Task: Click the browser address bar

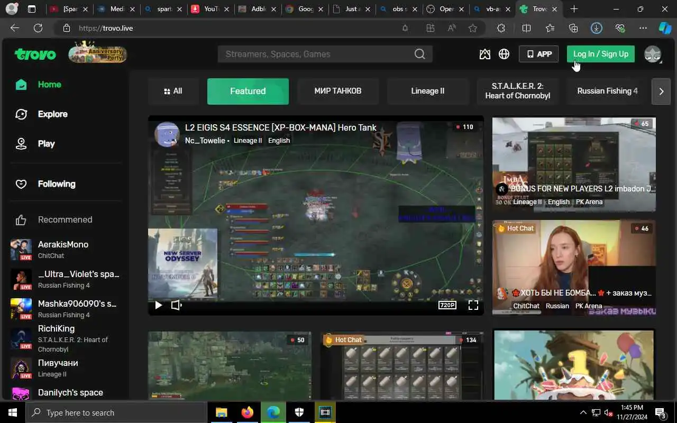Action: pyautogui.click(x=233, y=28)
